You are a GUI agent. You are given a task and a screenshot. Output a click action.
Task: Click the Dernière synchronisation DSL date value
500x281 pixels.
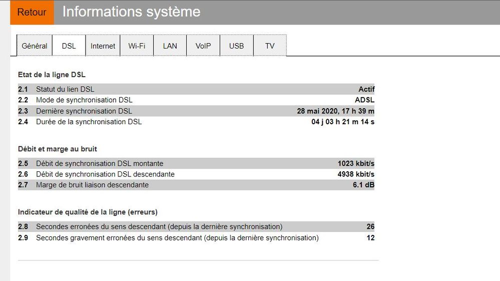(x=335, y=111)
